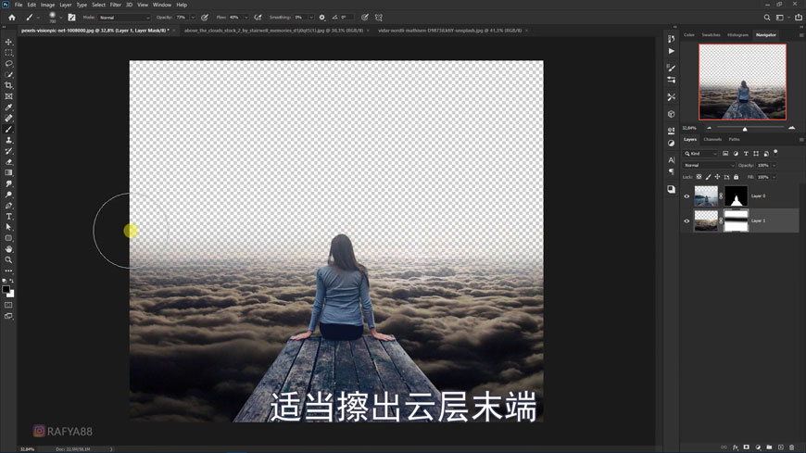
Task: Click Navigator zoom out button
Action: tap(710, 128)
